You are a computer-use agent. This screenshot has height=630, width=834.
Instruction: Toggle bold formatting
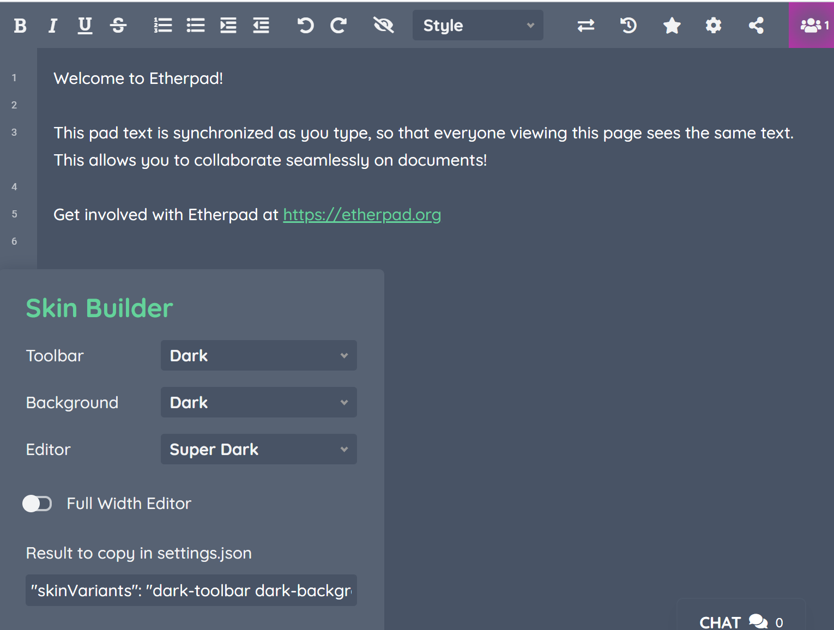tap(20, 25)
